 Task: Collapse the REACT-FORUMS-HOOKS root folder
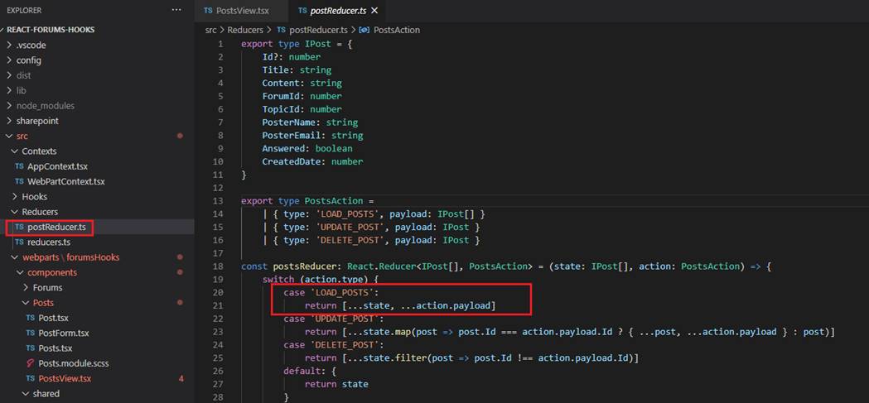(x=51, y=30)
